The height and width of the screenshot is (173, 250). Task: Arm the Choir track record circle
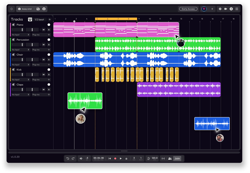49,55
